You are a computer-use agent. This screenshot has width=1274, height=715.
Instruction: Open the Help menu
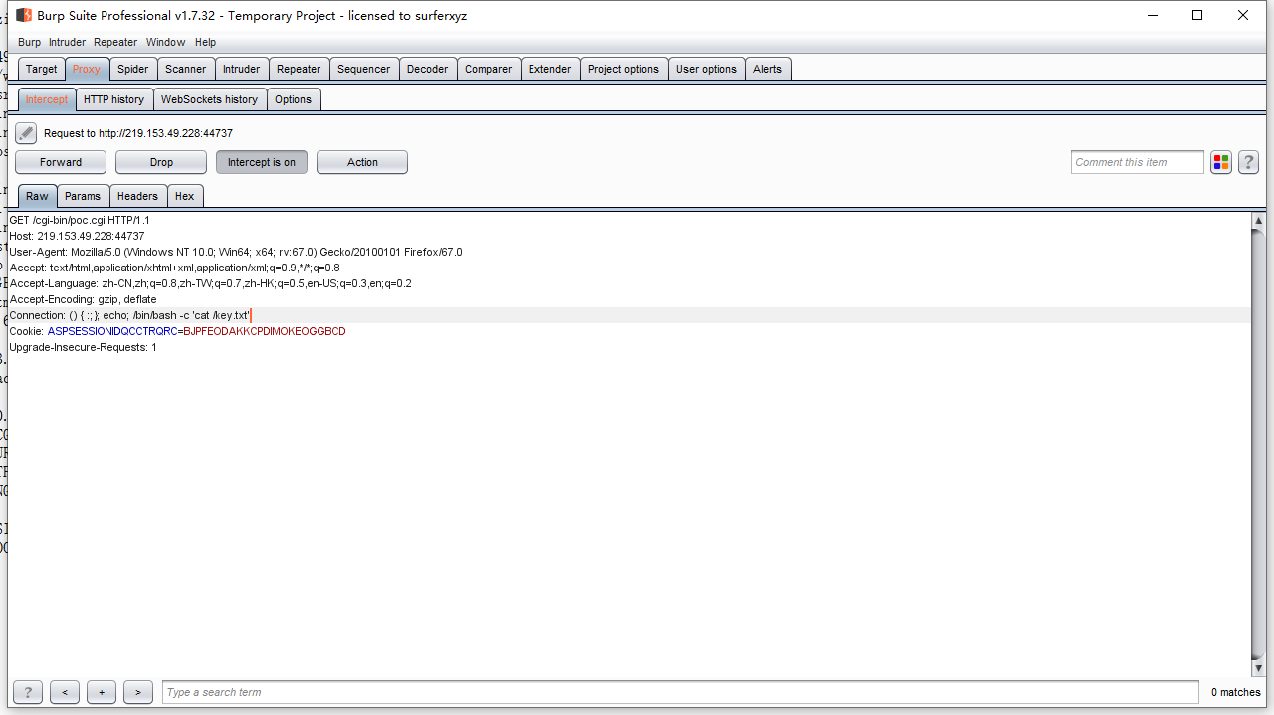tap(205, 42)
